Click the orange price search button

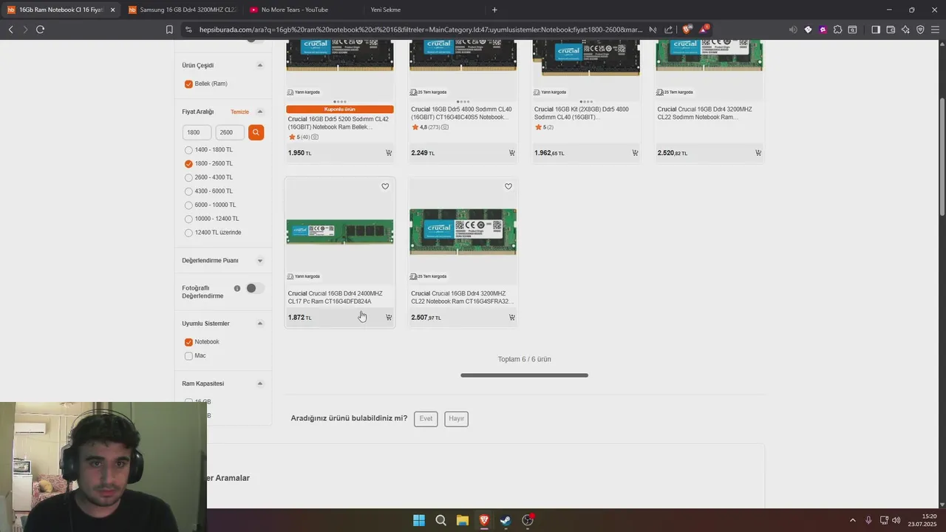[256, 132]
